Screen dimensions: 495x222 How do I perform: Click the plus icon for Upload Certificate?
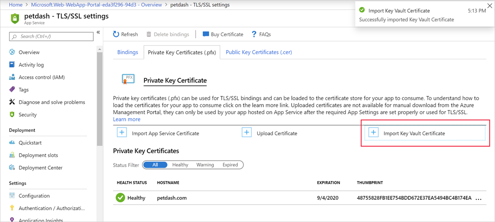pyautogui.click(x=247, y=132)
